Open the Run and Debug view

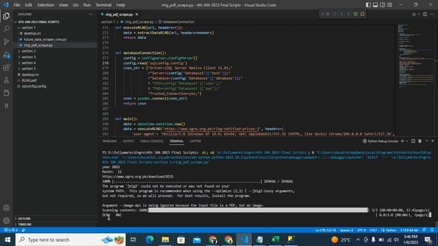(x=6, y=55)
